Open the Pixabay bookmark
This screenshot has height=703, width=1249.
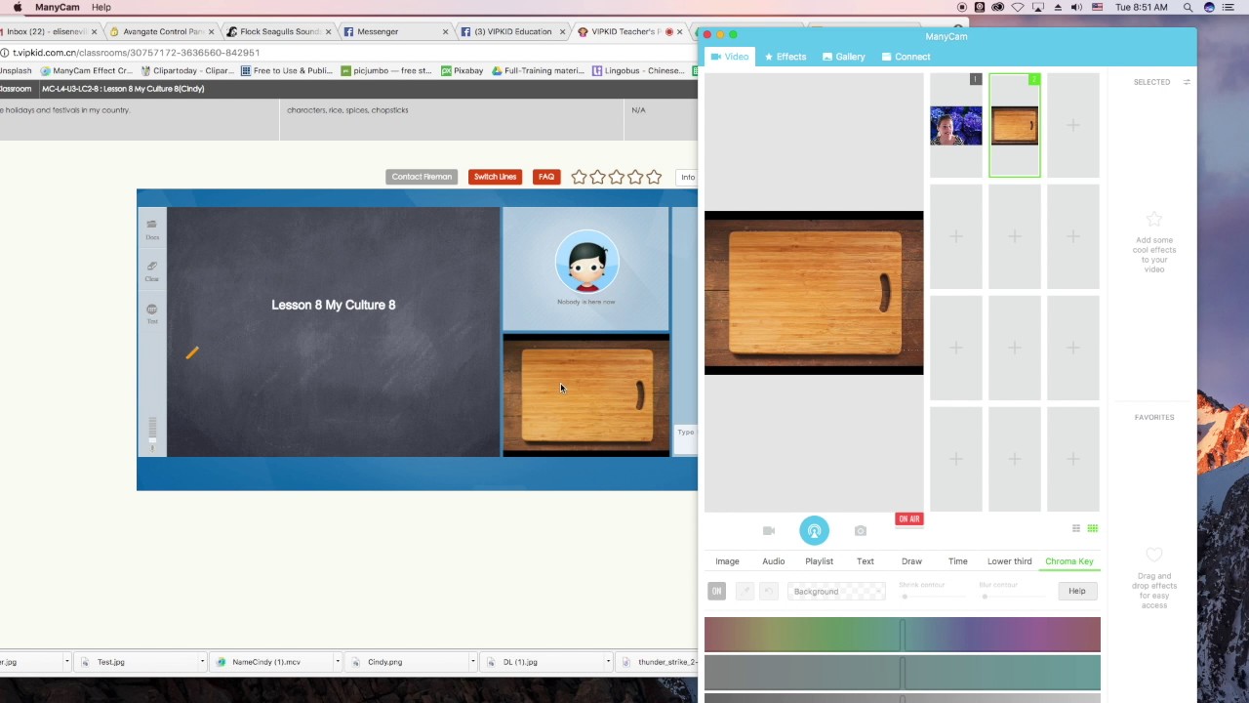point(462,70)
